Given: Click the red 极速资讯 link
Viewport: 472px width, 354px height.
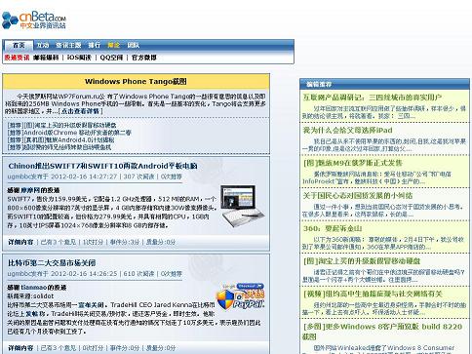Looking at the screenshot, I should [17, 58].
